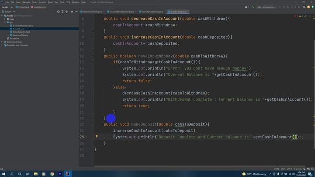The height and width of the screenshot is (177, 315).
Task: Click FundsCheck breadcrumb in navigation bar
Action: click(x=22, y=7)
